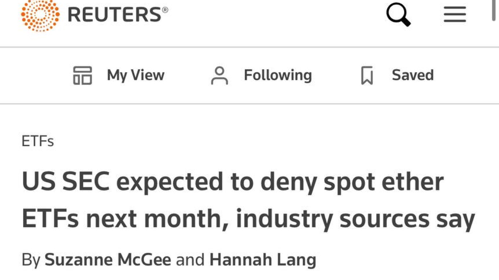Viewport: 499px width, 280px height.
Task: Open author Suzanne McGee's profile
Action: [x=108, y=260]
